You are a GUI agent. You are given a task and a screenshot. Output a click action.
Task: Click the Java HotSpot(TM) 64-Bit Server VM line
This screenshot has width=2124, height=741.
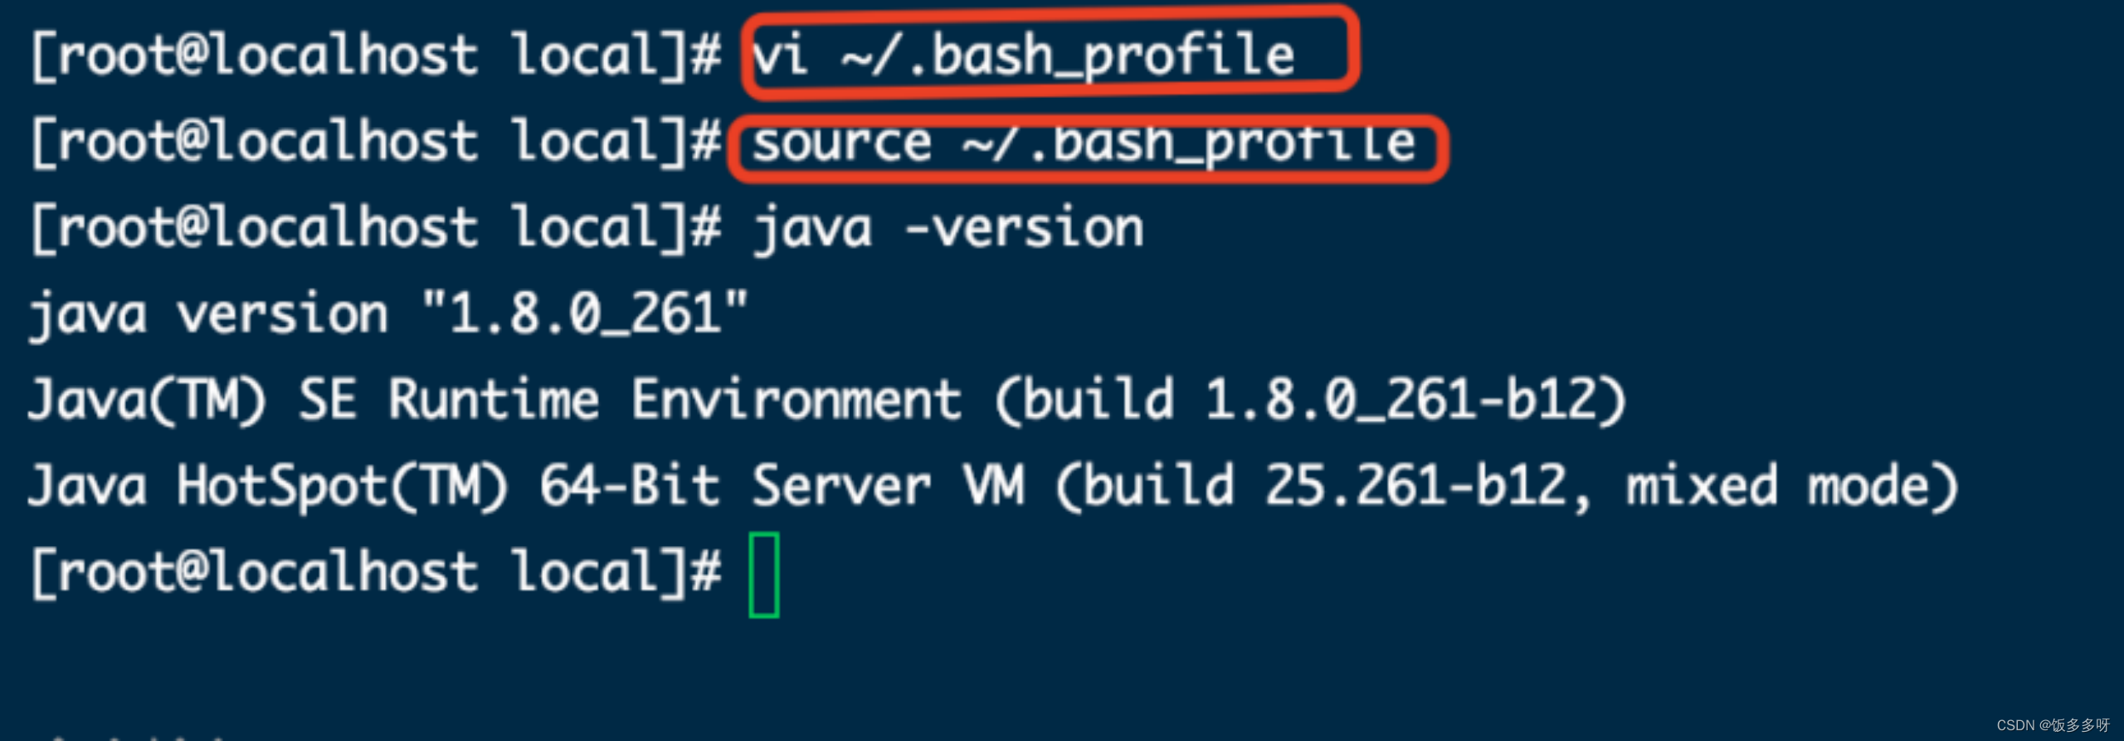pos(993,487)
